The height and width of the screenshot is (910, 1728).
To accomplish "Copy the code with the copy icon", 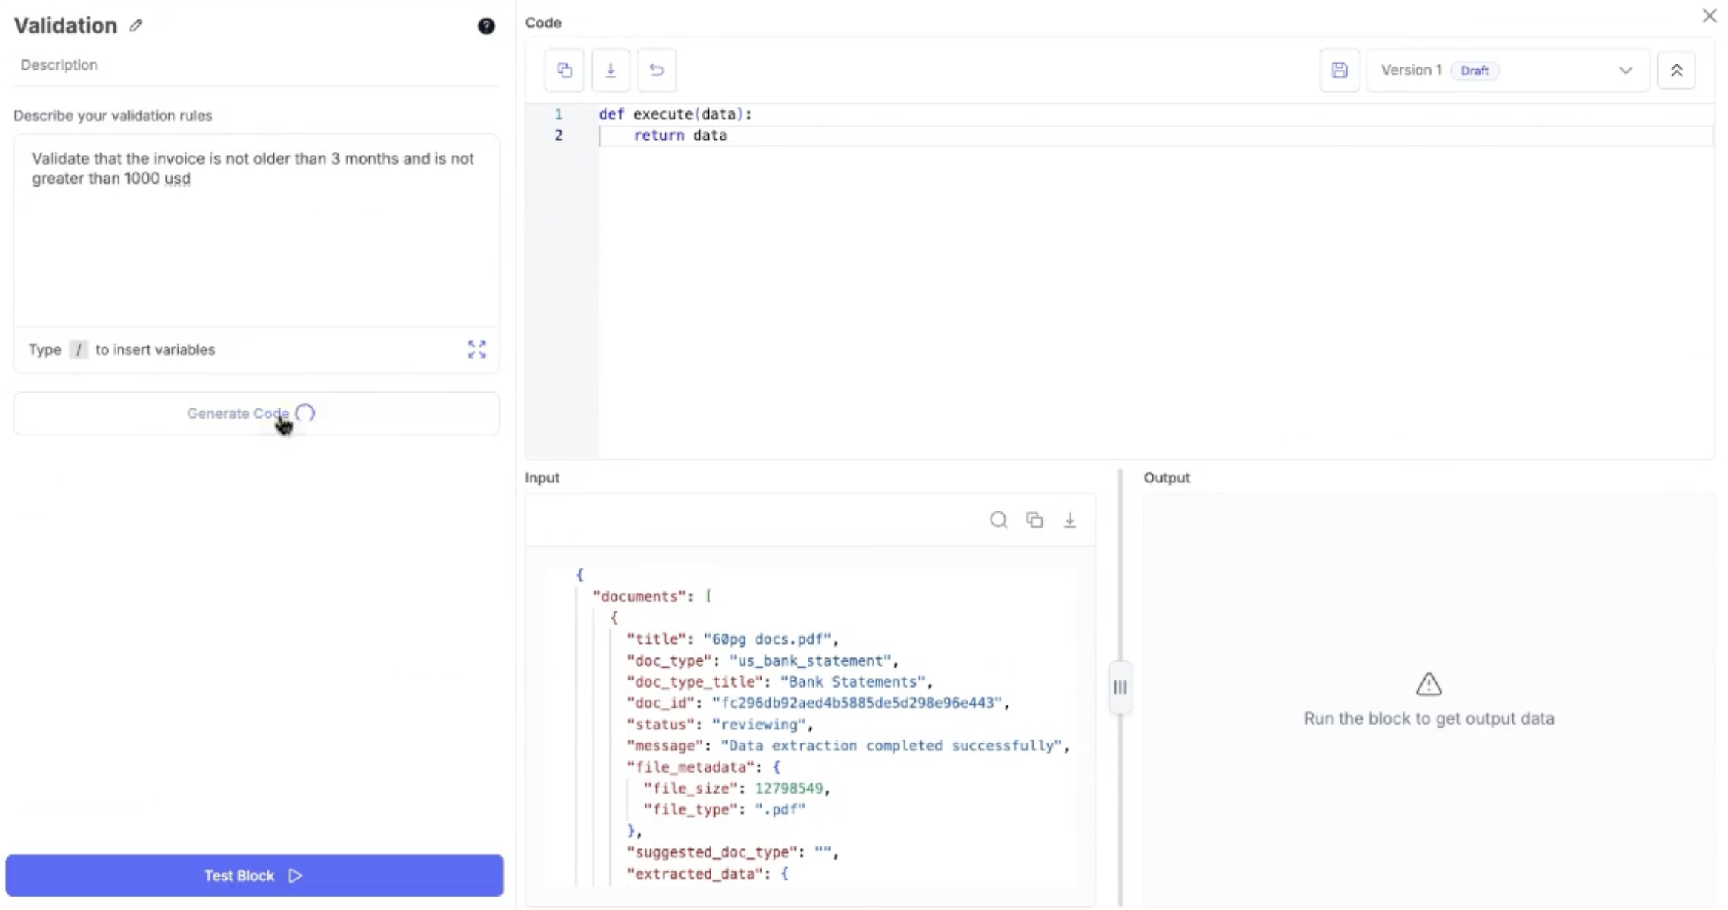I will (564, 70).
